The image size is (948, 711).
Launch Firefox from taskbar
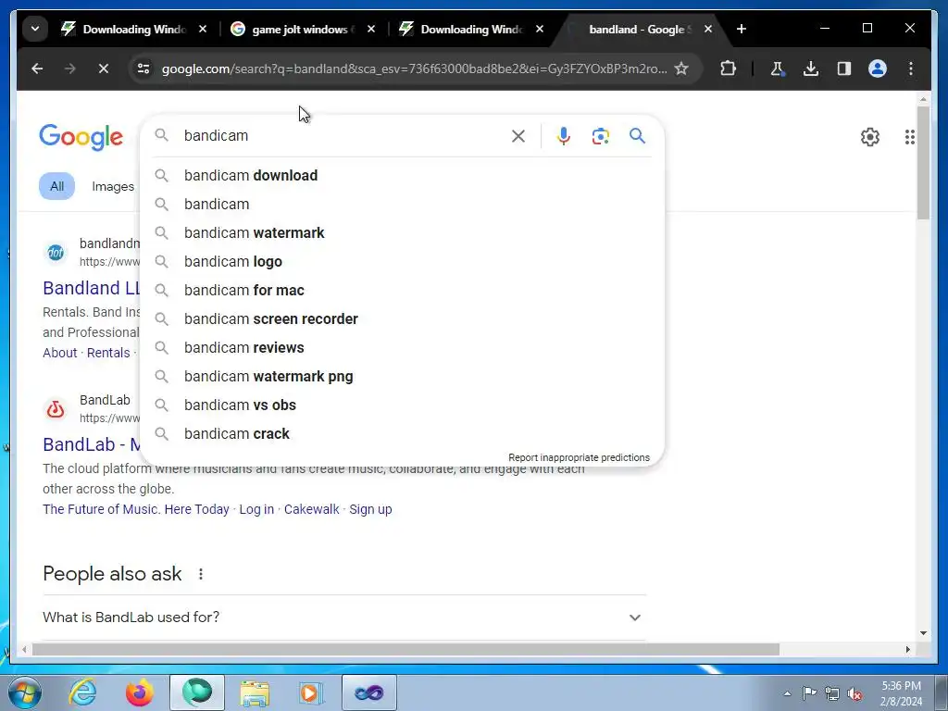140,692
